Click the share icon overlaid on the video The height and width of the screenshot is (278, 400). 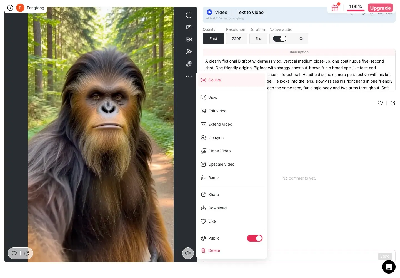27,253
